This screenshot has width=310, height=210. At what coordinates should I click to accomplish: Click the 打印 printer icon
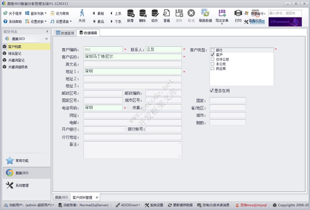tap(238, 16)
